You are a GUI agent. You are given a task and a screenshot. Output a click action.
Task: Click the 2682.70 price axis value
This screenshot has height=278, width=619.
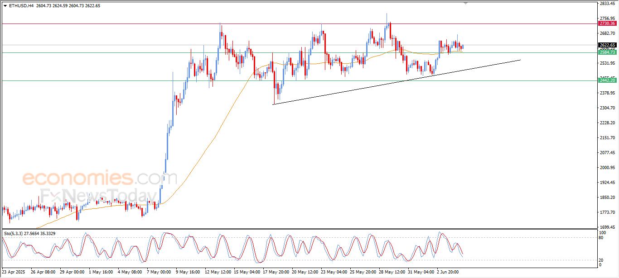[607, 33]
